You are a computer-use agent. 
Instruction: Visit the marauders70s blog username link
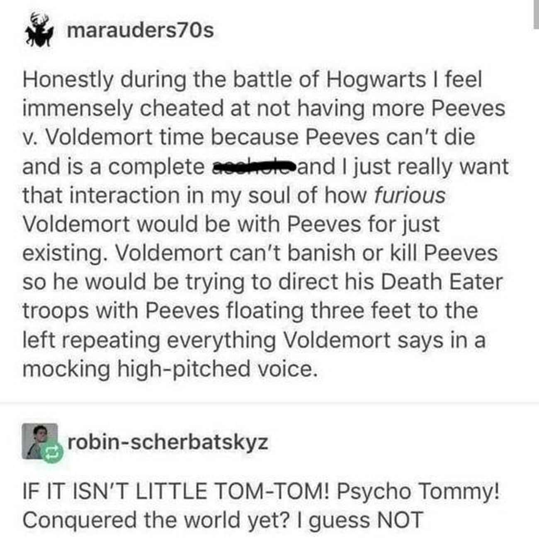[141, 29]
